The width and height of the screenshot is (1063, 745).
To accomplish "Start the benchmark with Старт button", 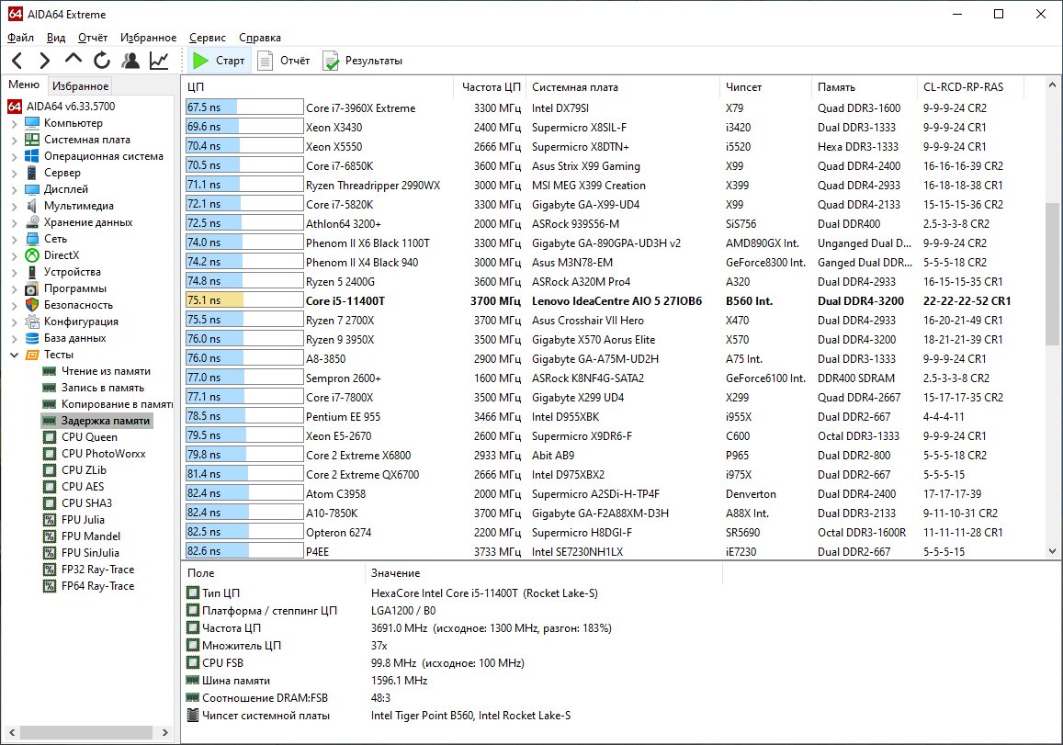I will (219, 61).
